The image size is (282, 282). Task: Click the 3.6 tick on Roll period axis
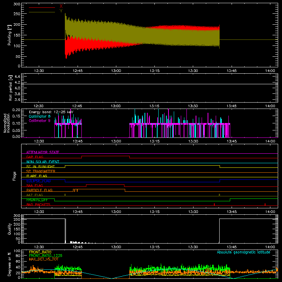click(17, 100)
